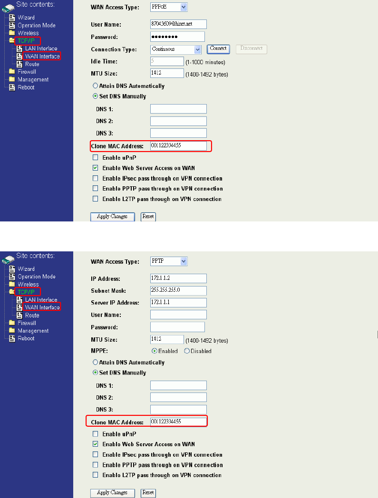Click Reset in the PPTP form
Screen dimensions: 378x498
pos(148,493)
